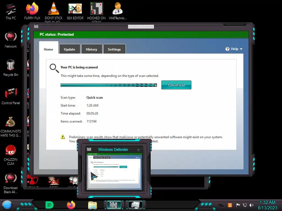282x211 pixels.
Task: Click the Windows Defender preview thumbnail
Action: click(114, 171)
